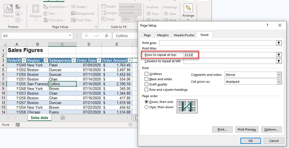Screen dimensions: 289x148
Task: Open filter dropdown for OrderID
Action: pyautogui.click(x=24, y=60)
